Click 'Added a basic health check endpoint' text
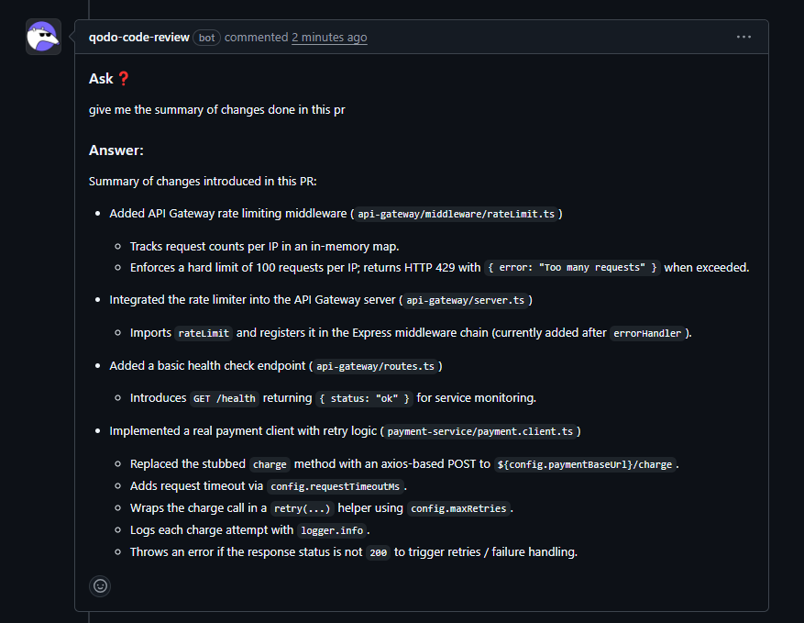This screenshot has width=804, height=623. 207,365
